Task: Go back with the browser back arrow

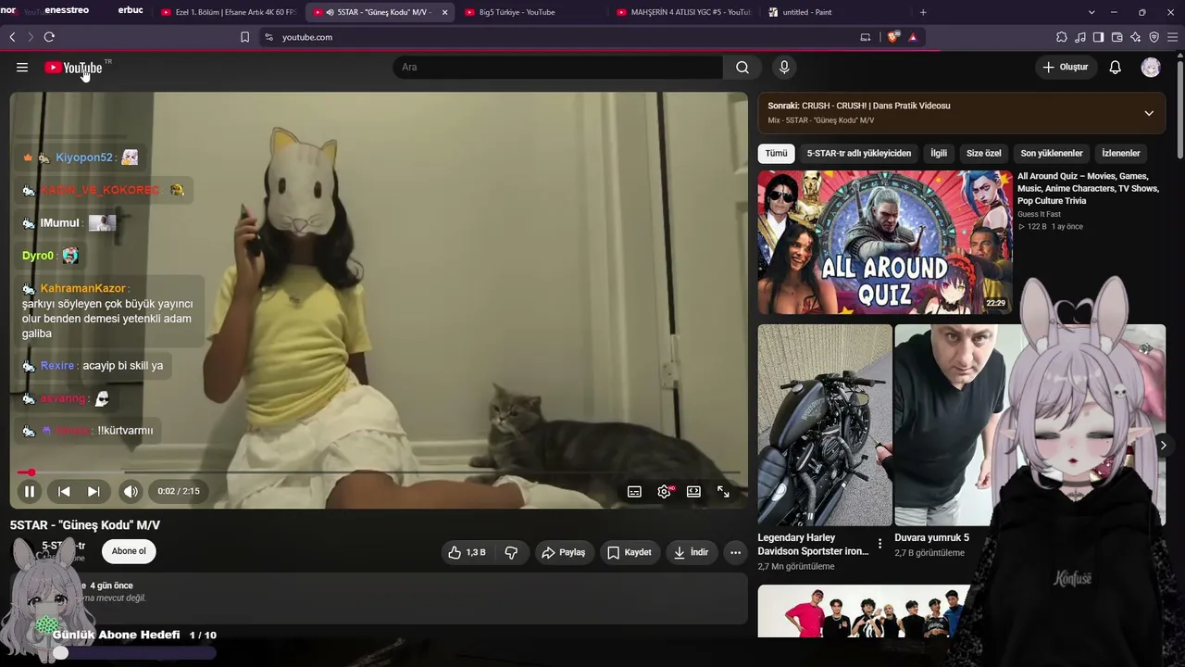Action: coord(12,37)
